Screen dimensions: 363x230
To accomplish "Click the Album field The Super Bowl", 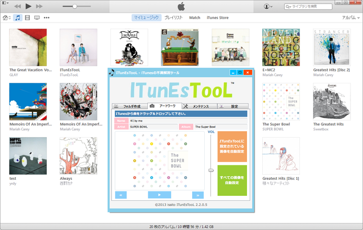I will (221, 127).
